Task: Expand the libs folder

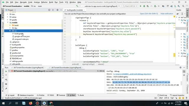Action: pos(10,28)
